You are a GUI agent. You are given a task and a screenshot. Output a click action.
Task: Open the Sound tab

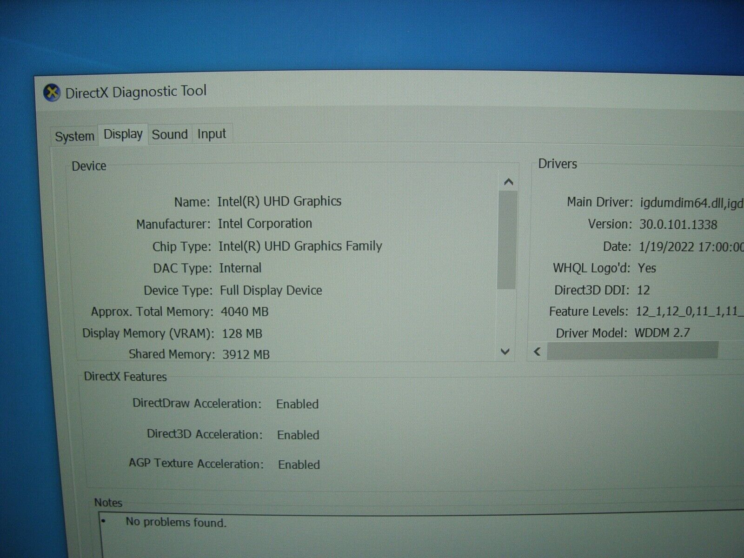coord(170,134)
